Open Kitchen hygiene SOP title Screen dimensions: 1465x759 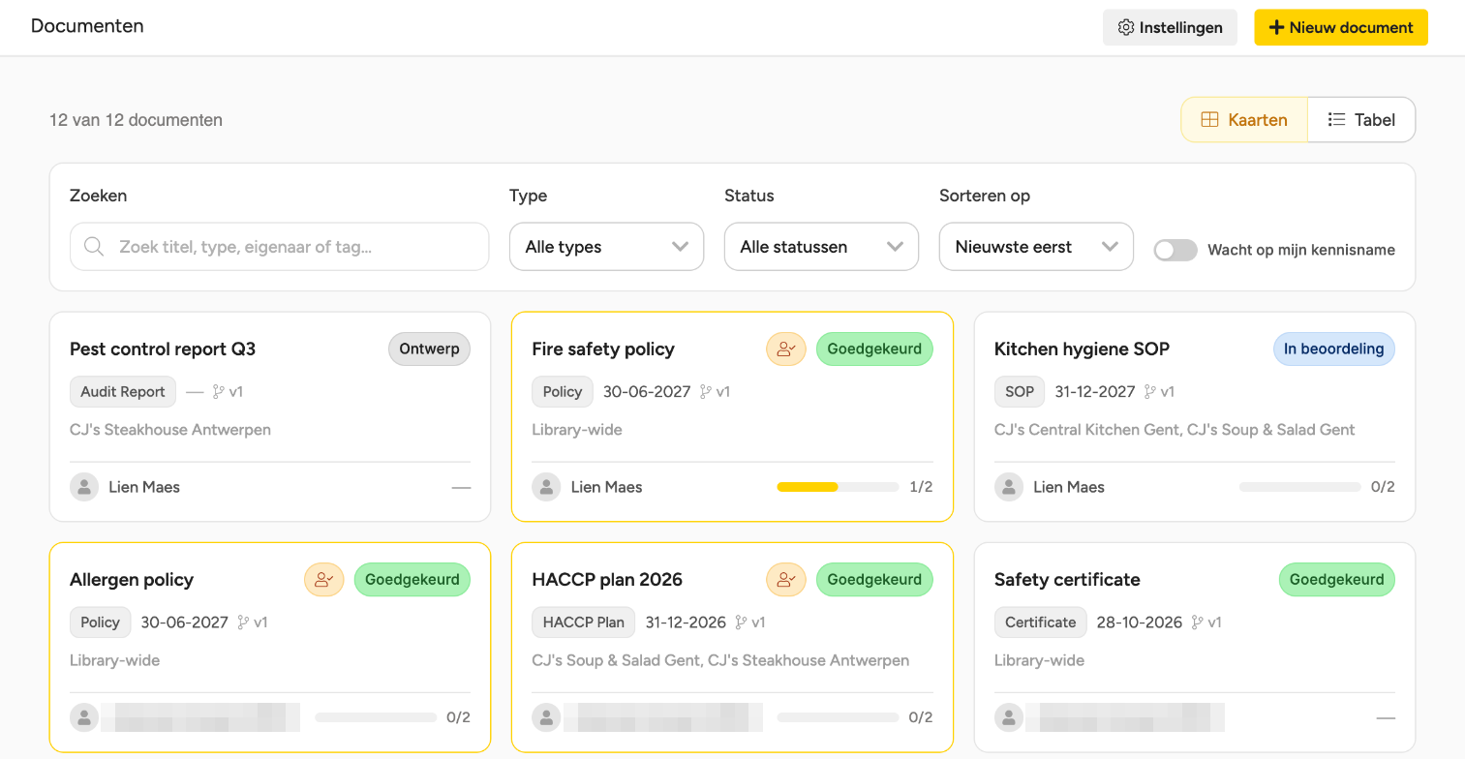click(1082, 349)
